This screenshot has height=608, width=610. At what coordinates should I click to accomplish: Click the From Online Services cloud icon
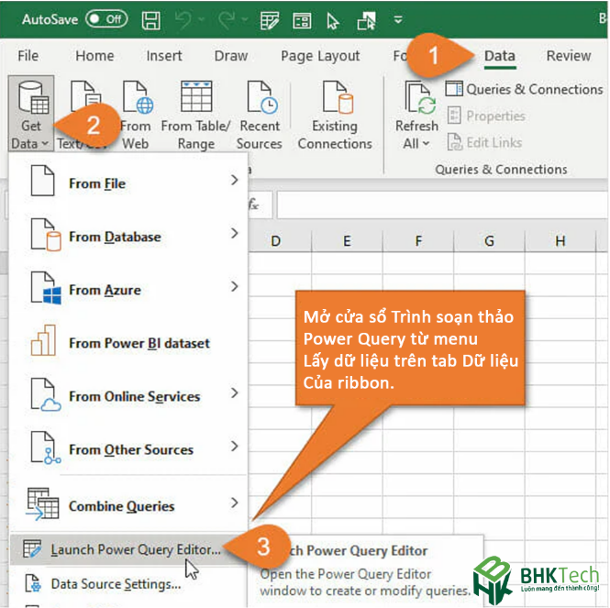[x=46, y=394]
